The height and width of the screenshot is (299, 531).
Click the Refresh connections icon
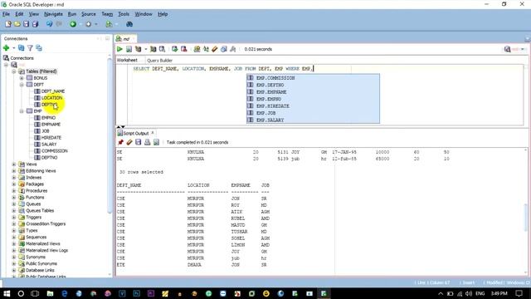[21, 48]
